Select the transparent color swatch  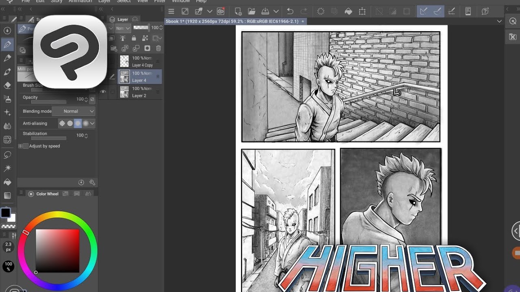tap(8, 226)
